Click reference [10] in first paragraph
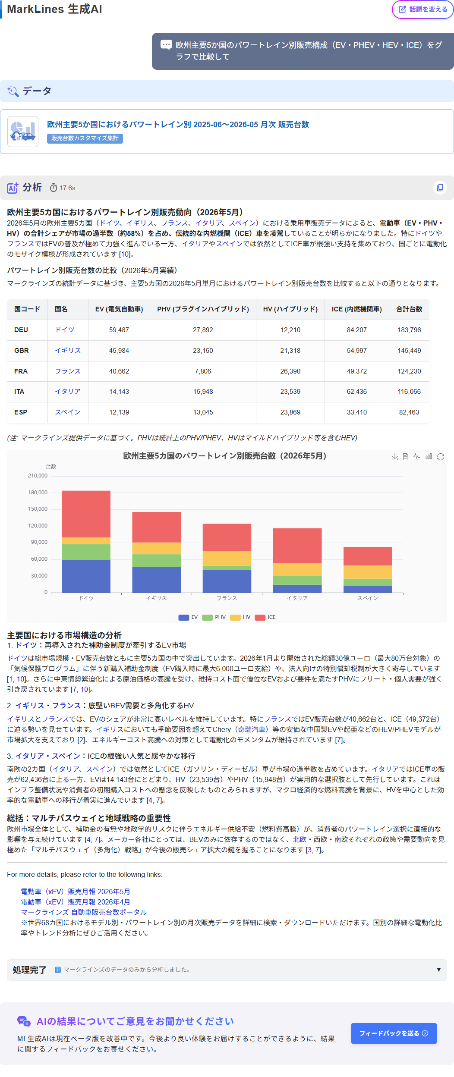 124,254
